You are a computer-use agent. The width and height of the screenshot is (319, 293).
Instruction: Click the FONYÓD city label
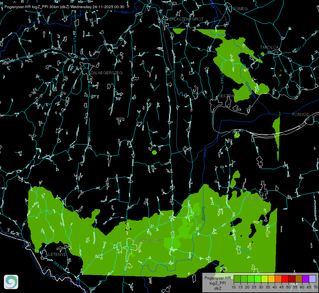[x=301, y=114]
